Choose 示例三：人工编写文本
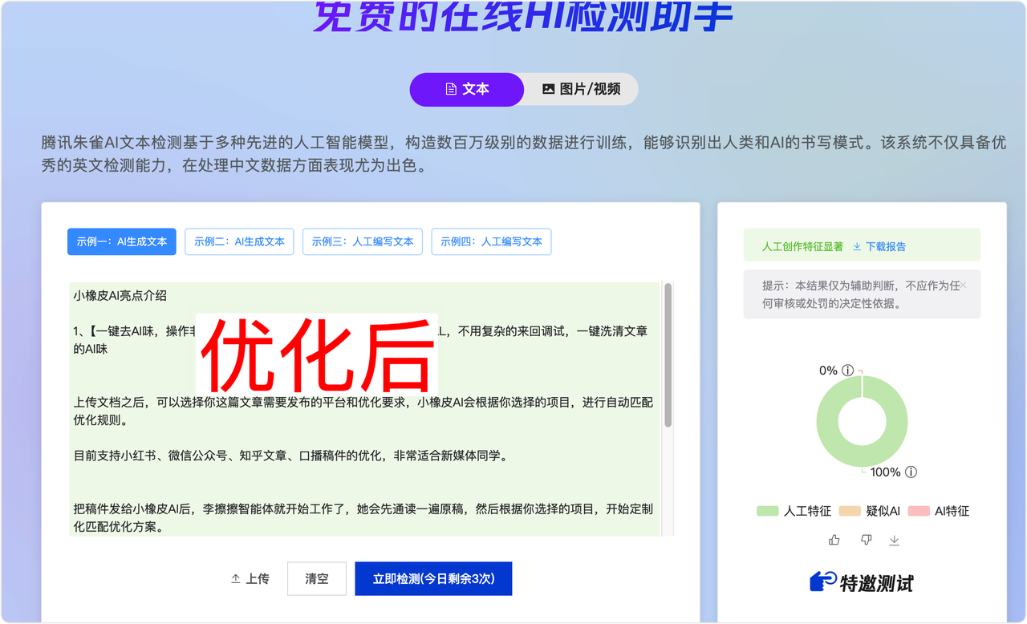Viewport: 1027px width, 624px height. 363,241
